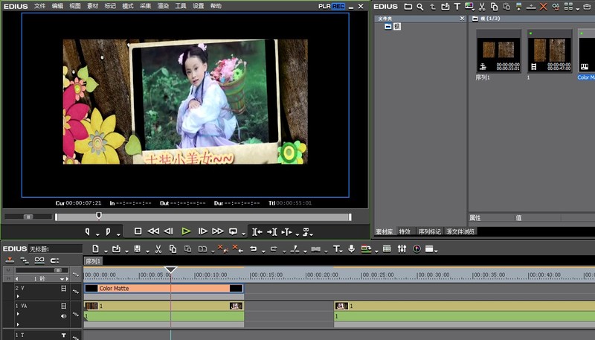
Task: Toggle the PLR player mode indicator
Action: (x=324, y=6)
